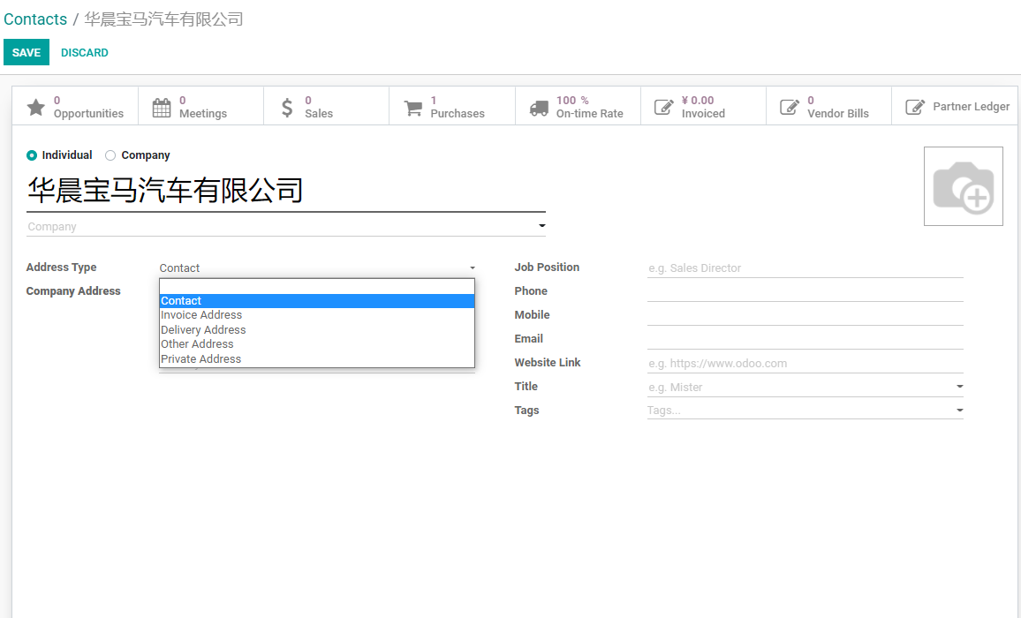Choose Other Address option

click(317, 343)
